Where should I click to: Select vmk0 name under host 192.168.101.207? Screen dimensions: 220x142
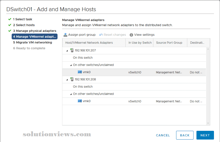point(87,72)
